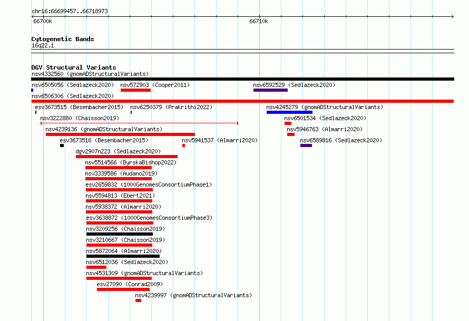This screenshot has width=469, height=321.
Task: Open nsv4239997 gnomADStructuralVariants label
Action: (193, 295)
